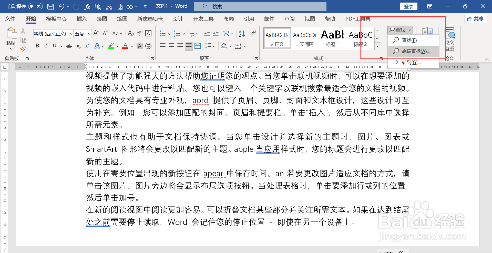This screenshot has height=253, width=492.
Task: Open the font color dropdown arrow
Action: (132, 46)
